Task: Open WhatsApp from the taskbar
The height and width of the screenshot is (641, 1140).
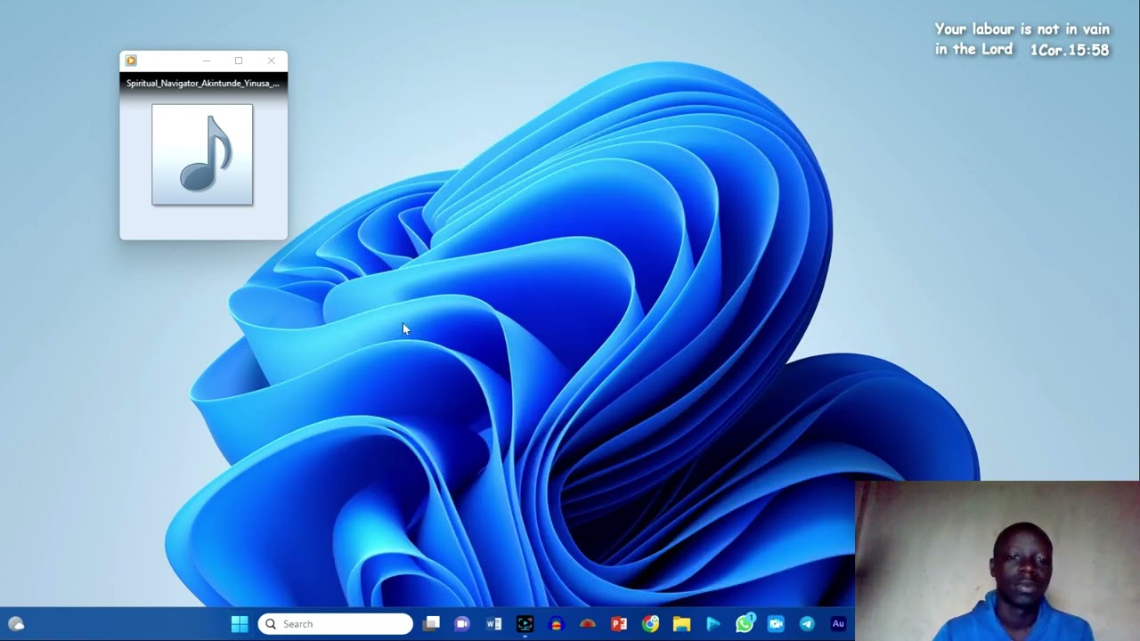Action: tap(745, 623)
